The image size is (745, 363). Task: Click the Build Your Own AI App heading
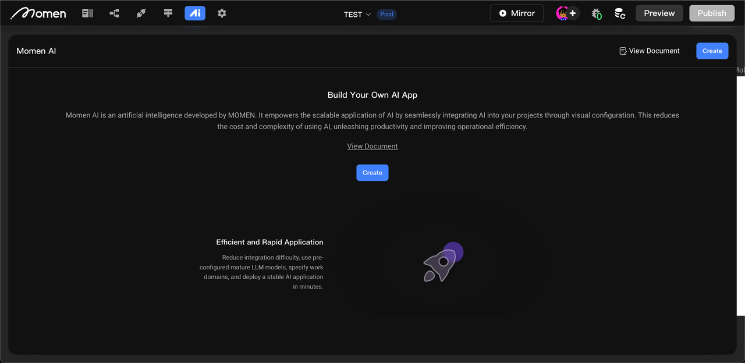point(372,95)
